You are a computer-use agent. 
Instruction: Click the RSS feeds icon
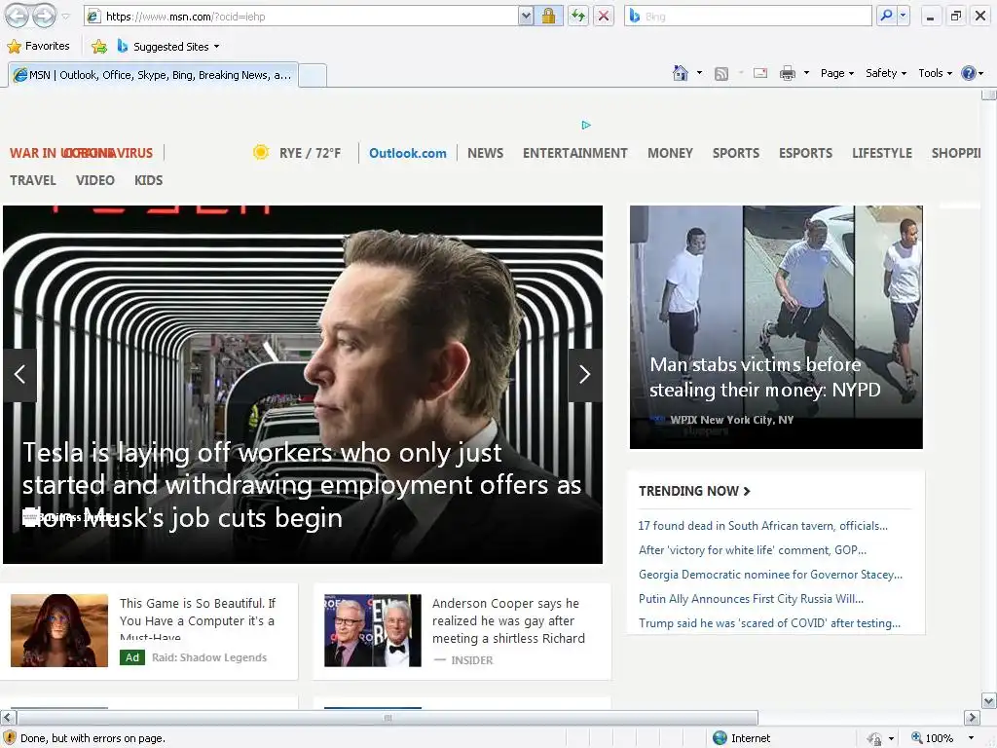click(721, 74)
